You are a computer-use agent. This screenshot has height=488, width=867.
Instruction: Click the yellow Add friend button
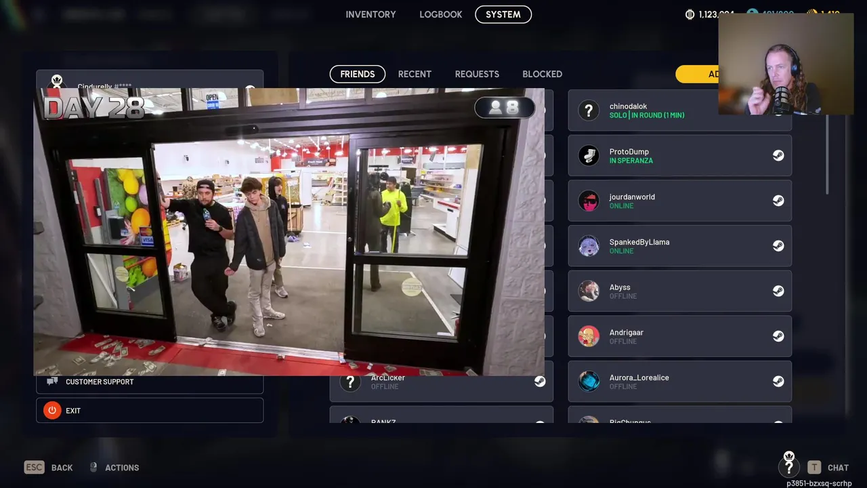pos(697,74)
